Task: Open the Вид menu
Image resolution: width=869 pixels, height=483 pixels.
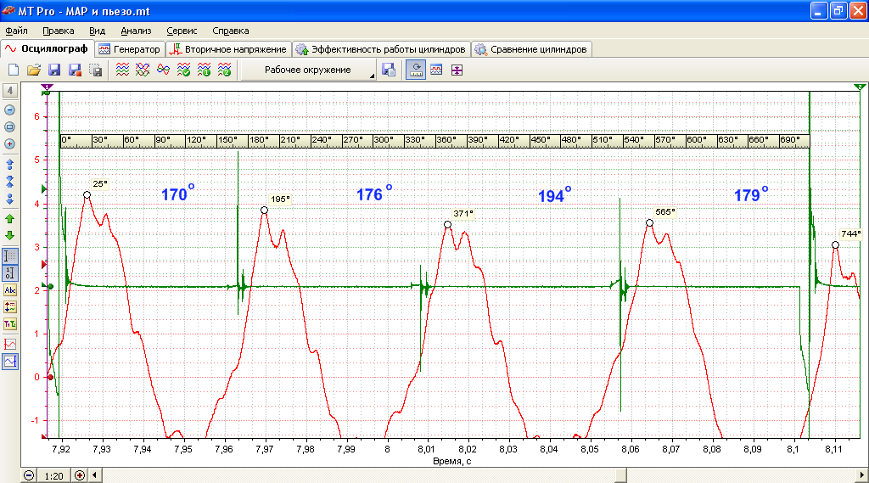Action: [x=97, y=31]
